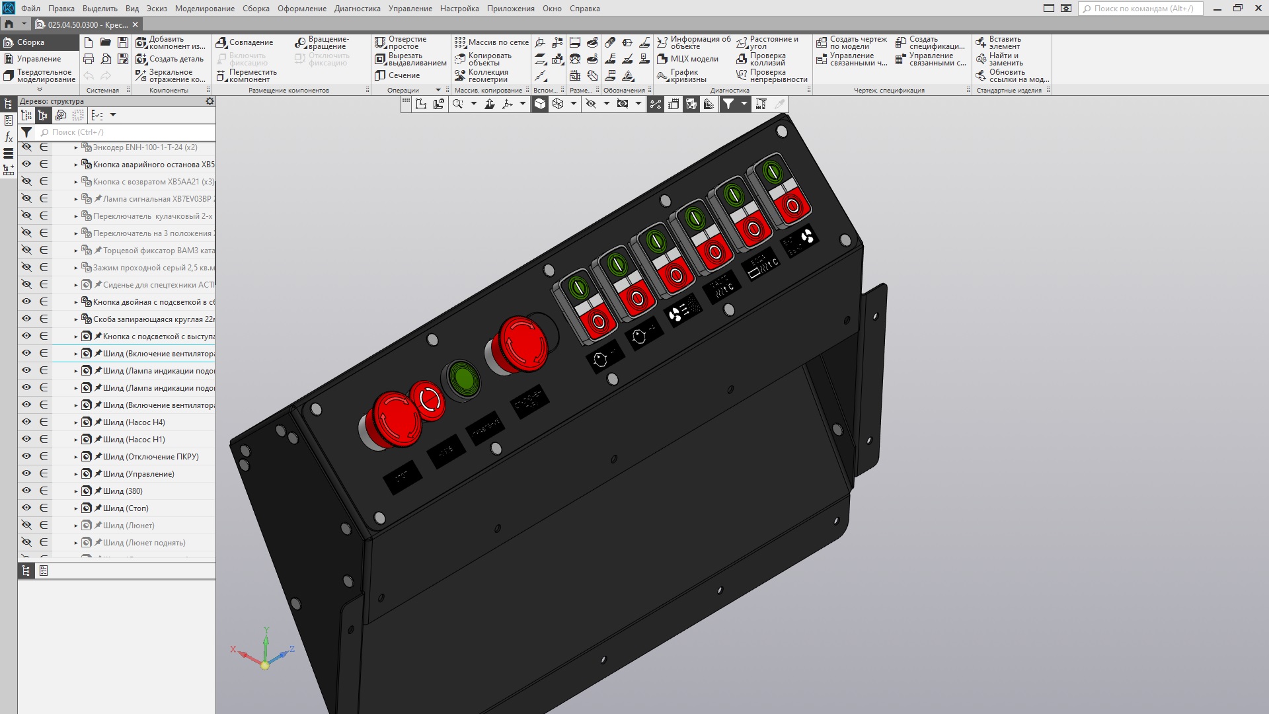1269x714 pixels.
Task: Open the tree panel settings gear
Action: pos(210,101)
